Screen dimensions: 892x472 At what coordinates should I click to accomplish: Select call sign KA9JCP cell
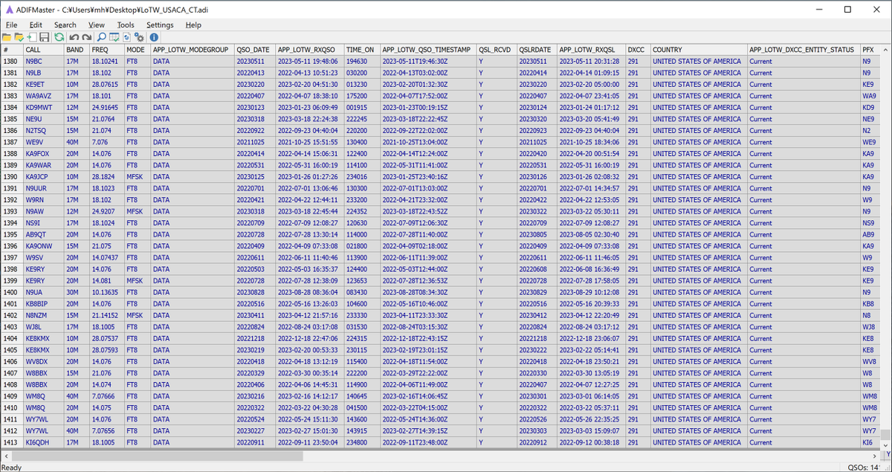click(43, 177)
